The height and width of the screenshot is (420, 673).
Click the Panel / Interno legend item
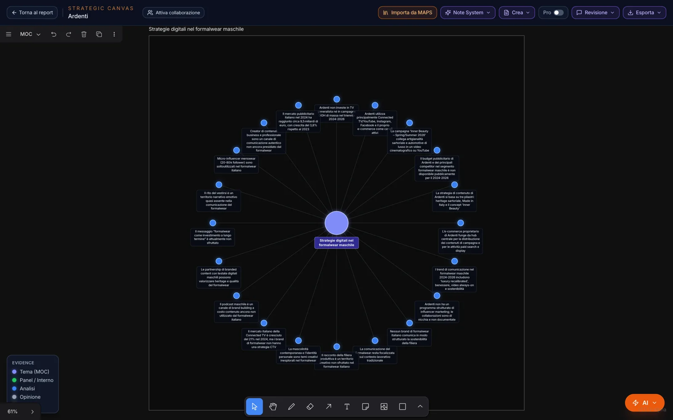point(33,380)
